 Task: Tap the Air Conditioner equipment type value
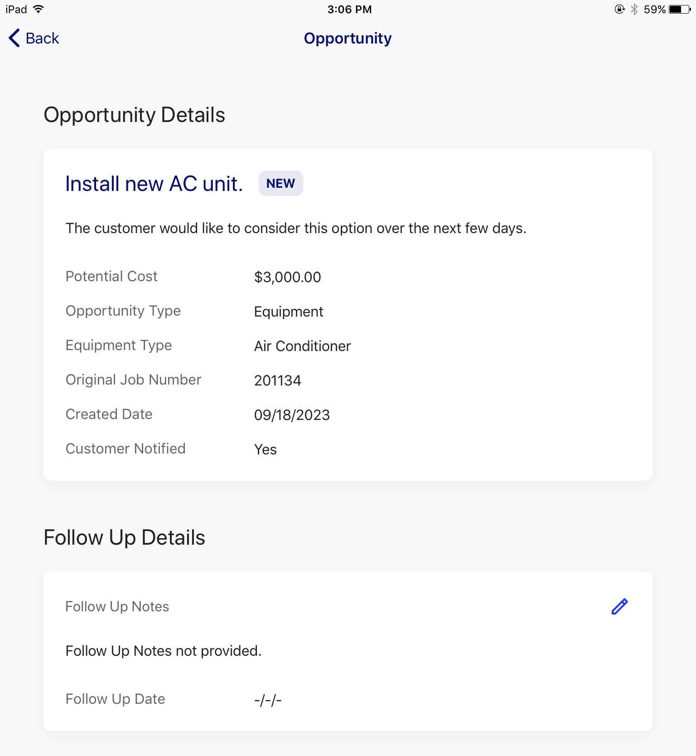click(302, 346)
